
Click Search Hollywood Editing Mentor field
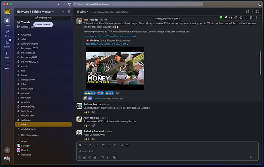click(x=138, y=4)
